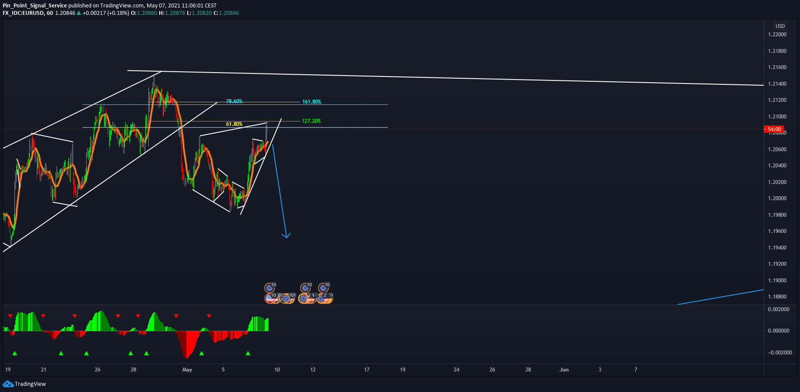Select the 161.80% Fibonacci extension label
The width and height of the screenshot is (800, 392).
pos(312,102)
